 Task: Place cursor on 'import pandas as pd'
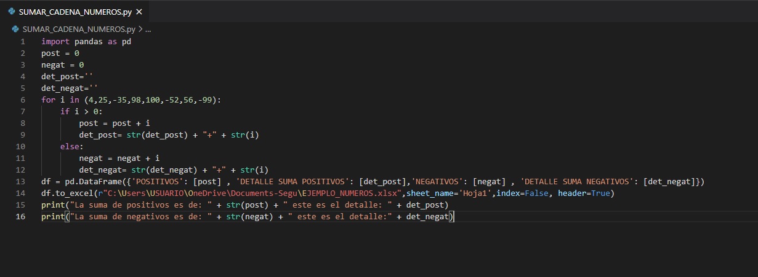86,42
